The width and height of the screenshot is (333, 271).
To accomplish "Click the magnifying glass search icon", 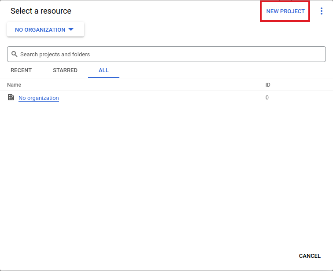I will click(x=14, y=54).
